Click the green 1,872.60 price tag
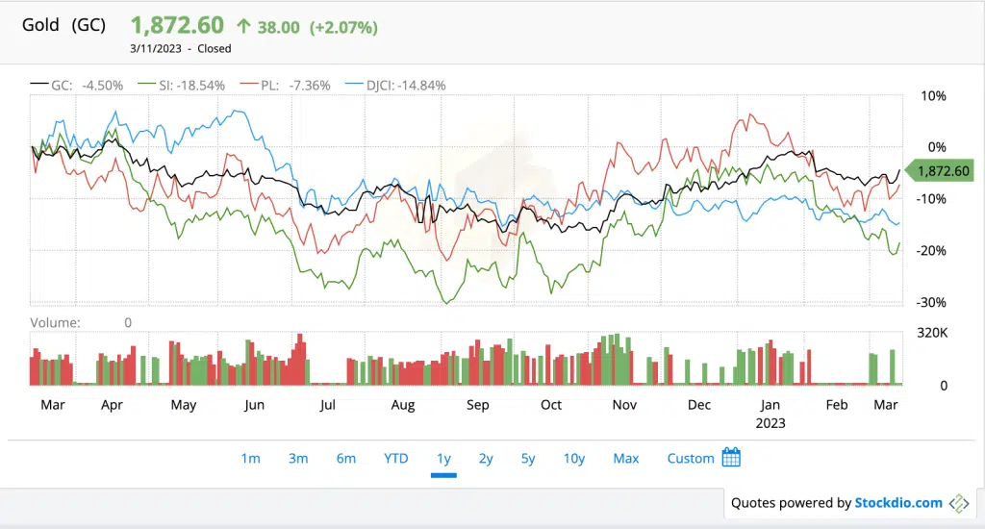 point(943,171)
